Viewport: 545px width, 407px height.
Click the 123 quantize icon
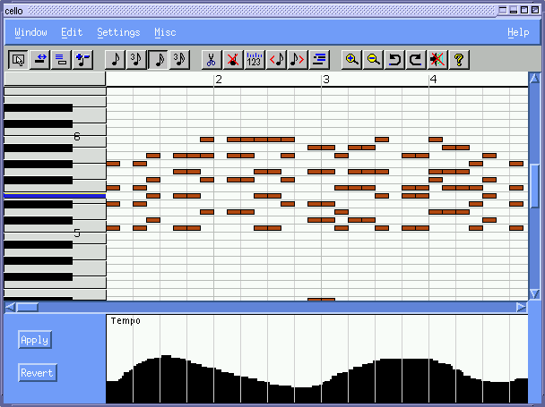pyautogui.click(x=254, y=60)
